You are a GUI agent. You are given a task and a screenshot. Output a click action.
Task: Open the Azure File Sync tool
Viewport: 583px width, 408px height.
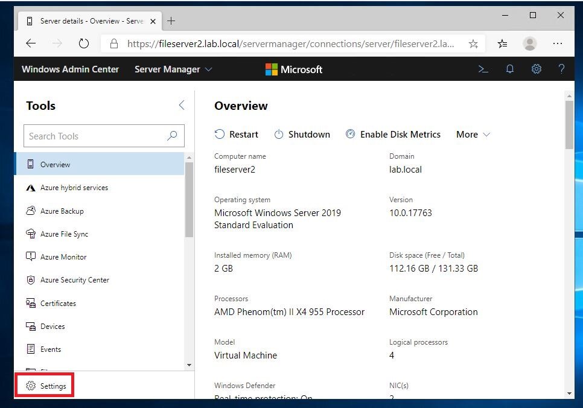coord(99,234)
